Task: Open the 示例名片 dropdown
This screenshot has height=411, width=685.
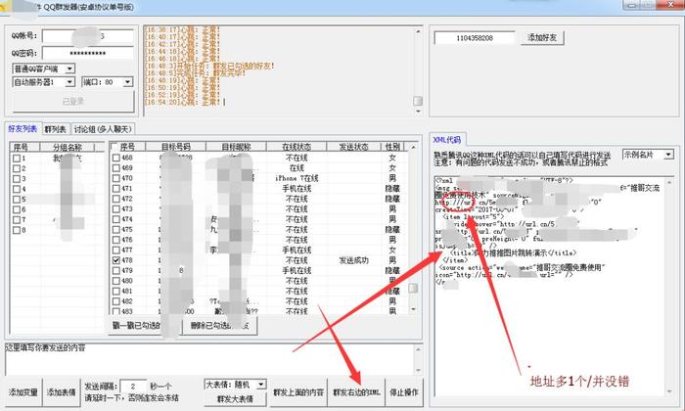Action: pos(648,155)
